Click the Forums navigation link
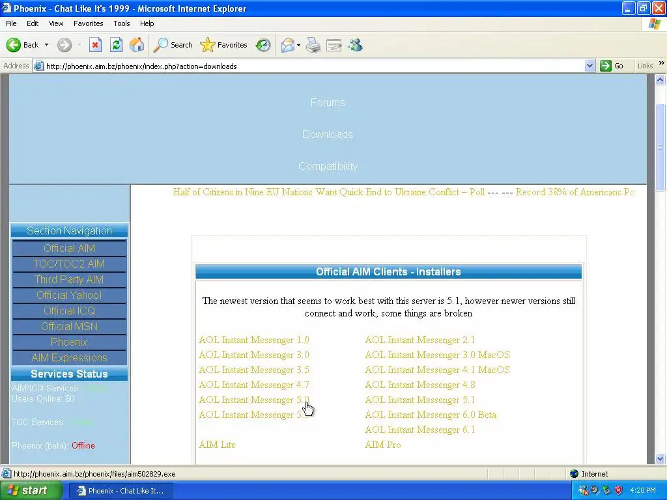 pos(328,102)
